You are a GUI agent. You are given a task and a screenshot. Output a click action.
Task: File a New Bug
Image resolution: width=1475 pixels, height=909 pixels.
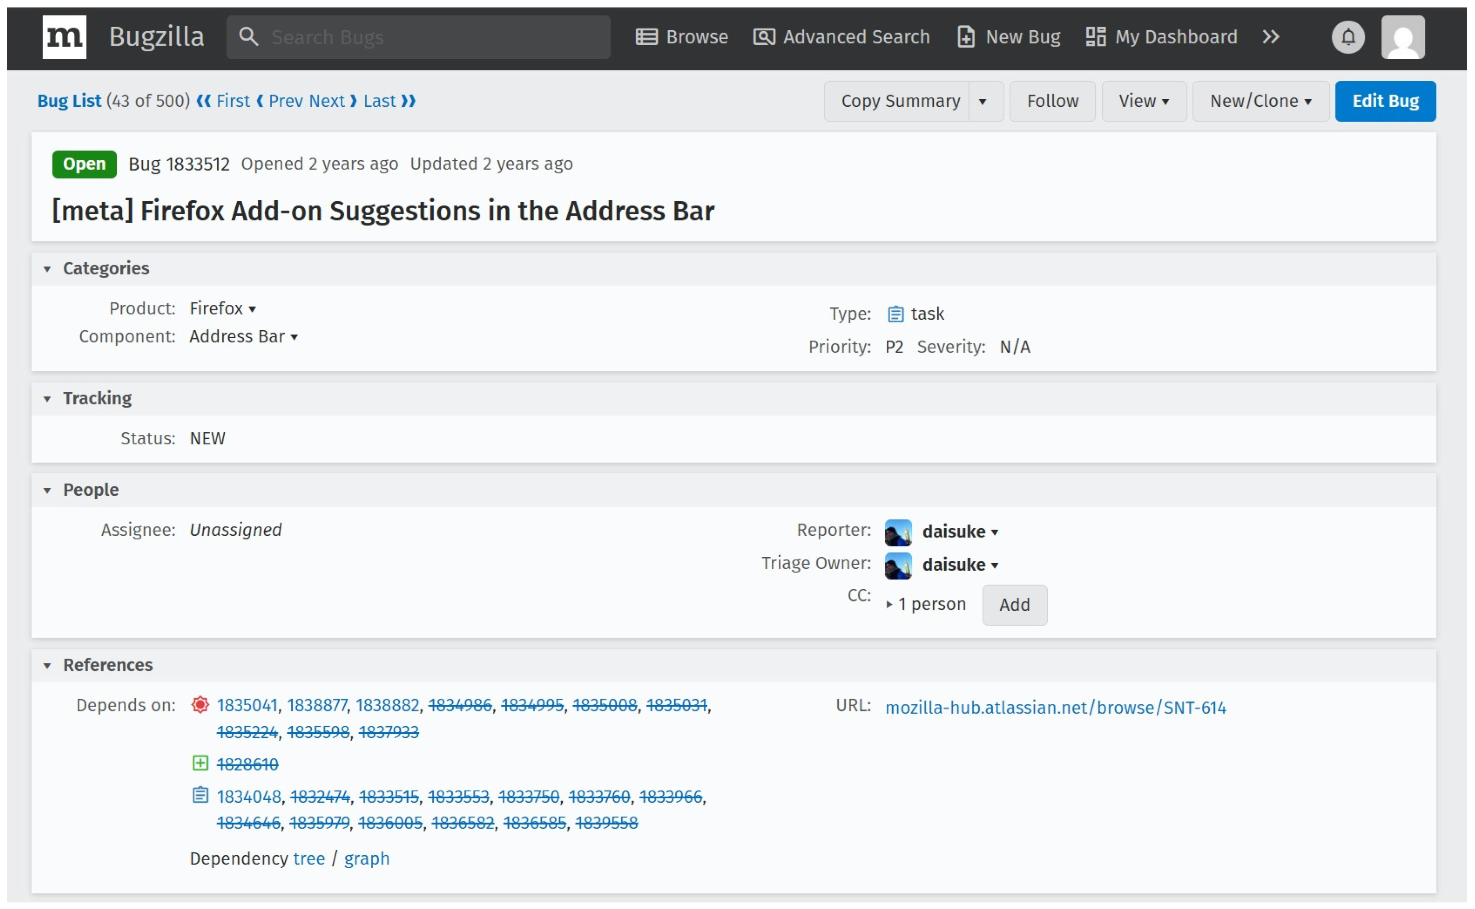click(x=1008, y=37)
